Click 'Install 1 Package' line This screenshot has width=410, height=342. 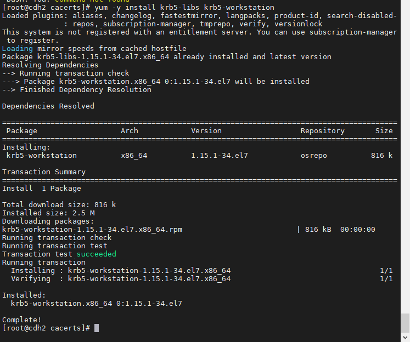point(42,188)
